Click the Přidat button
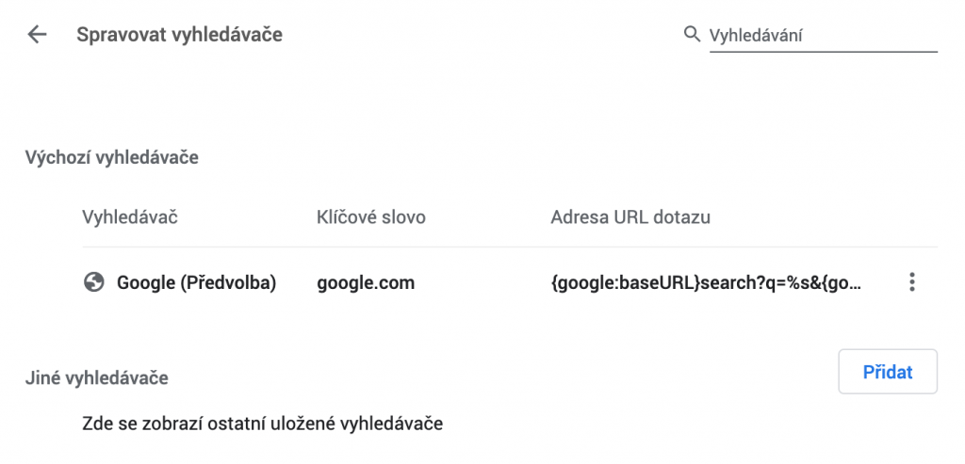 [888, 372]
